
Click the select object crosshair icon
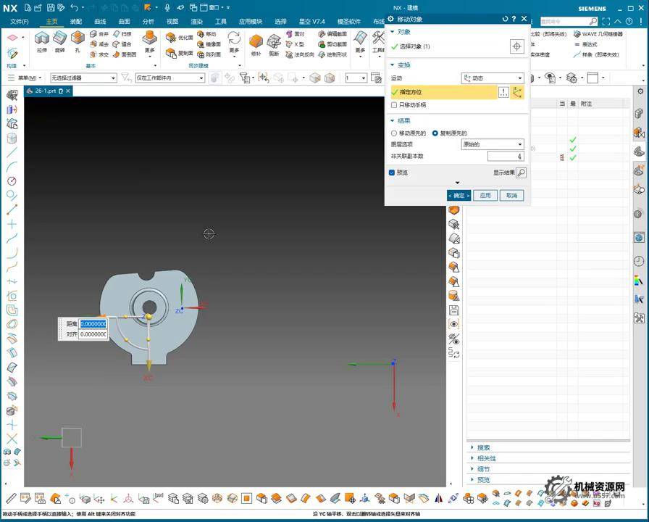516,46
